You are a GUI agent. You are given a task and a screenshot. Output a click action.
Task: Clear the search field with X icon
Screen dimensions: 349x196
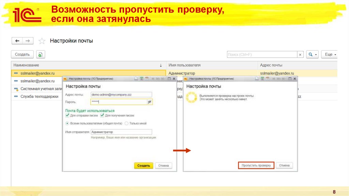pyautogui.click(x=300, y=55)
